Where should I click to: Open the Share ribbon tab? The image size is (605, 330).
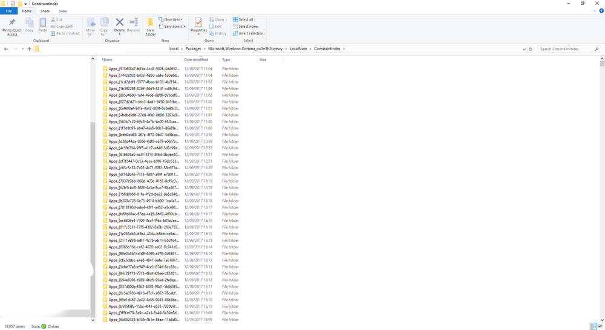45,11
